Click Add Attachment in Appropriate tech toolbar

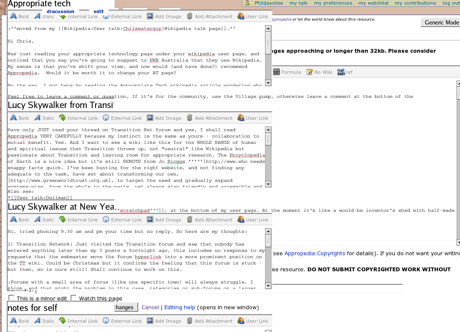(x=190, y=16)
